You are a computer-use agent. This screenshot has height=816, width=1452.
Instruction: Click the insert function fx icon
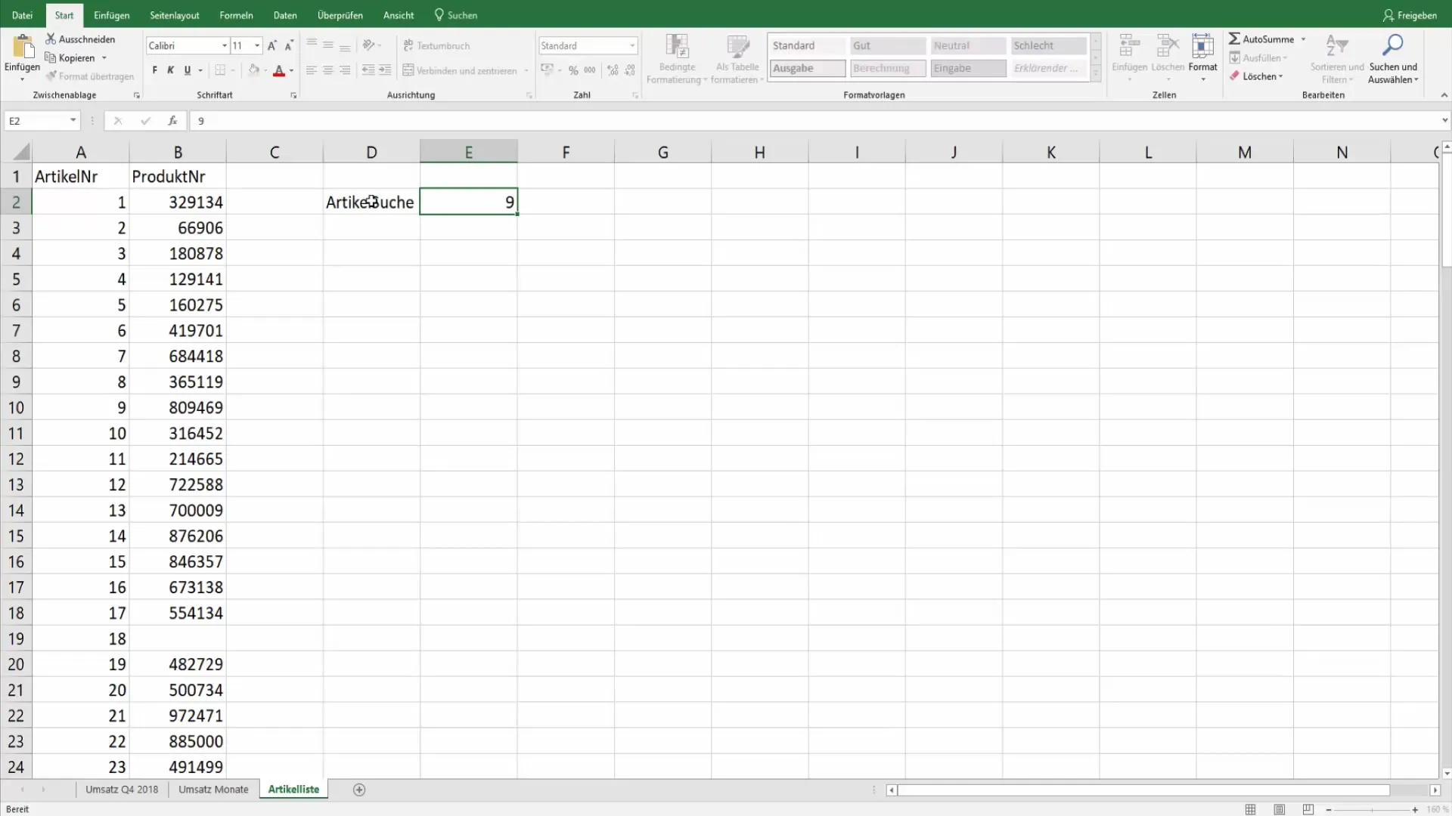click(x=172, y=120)
